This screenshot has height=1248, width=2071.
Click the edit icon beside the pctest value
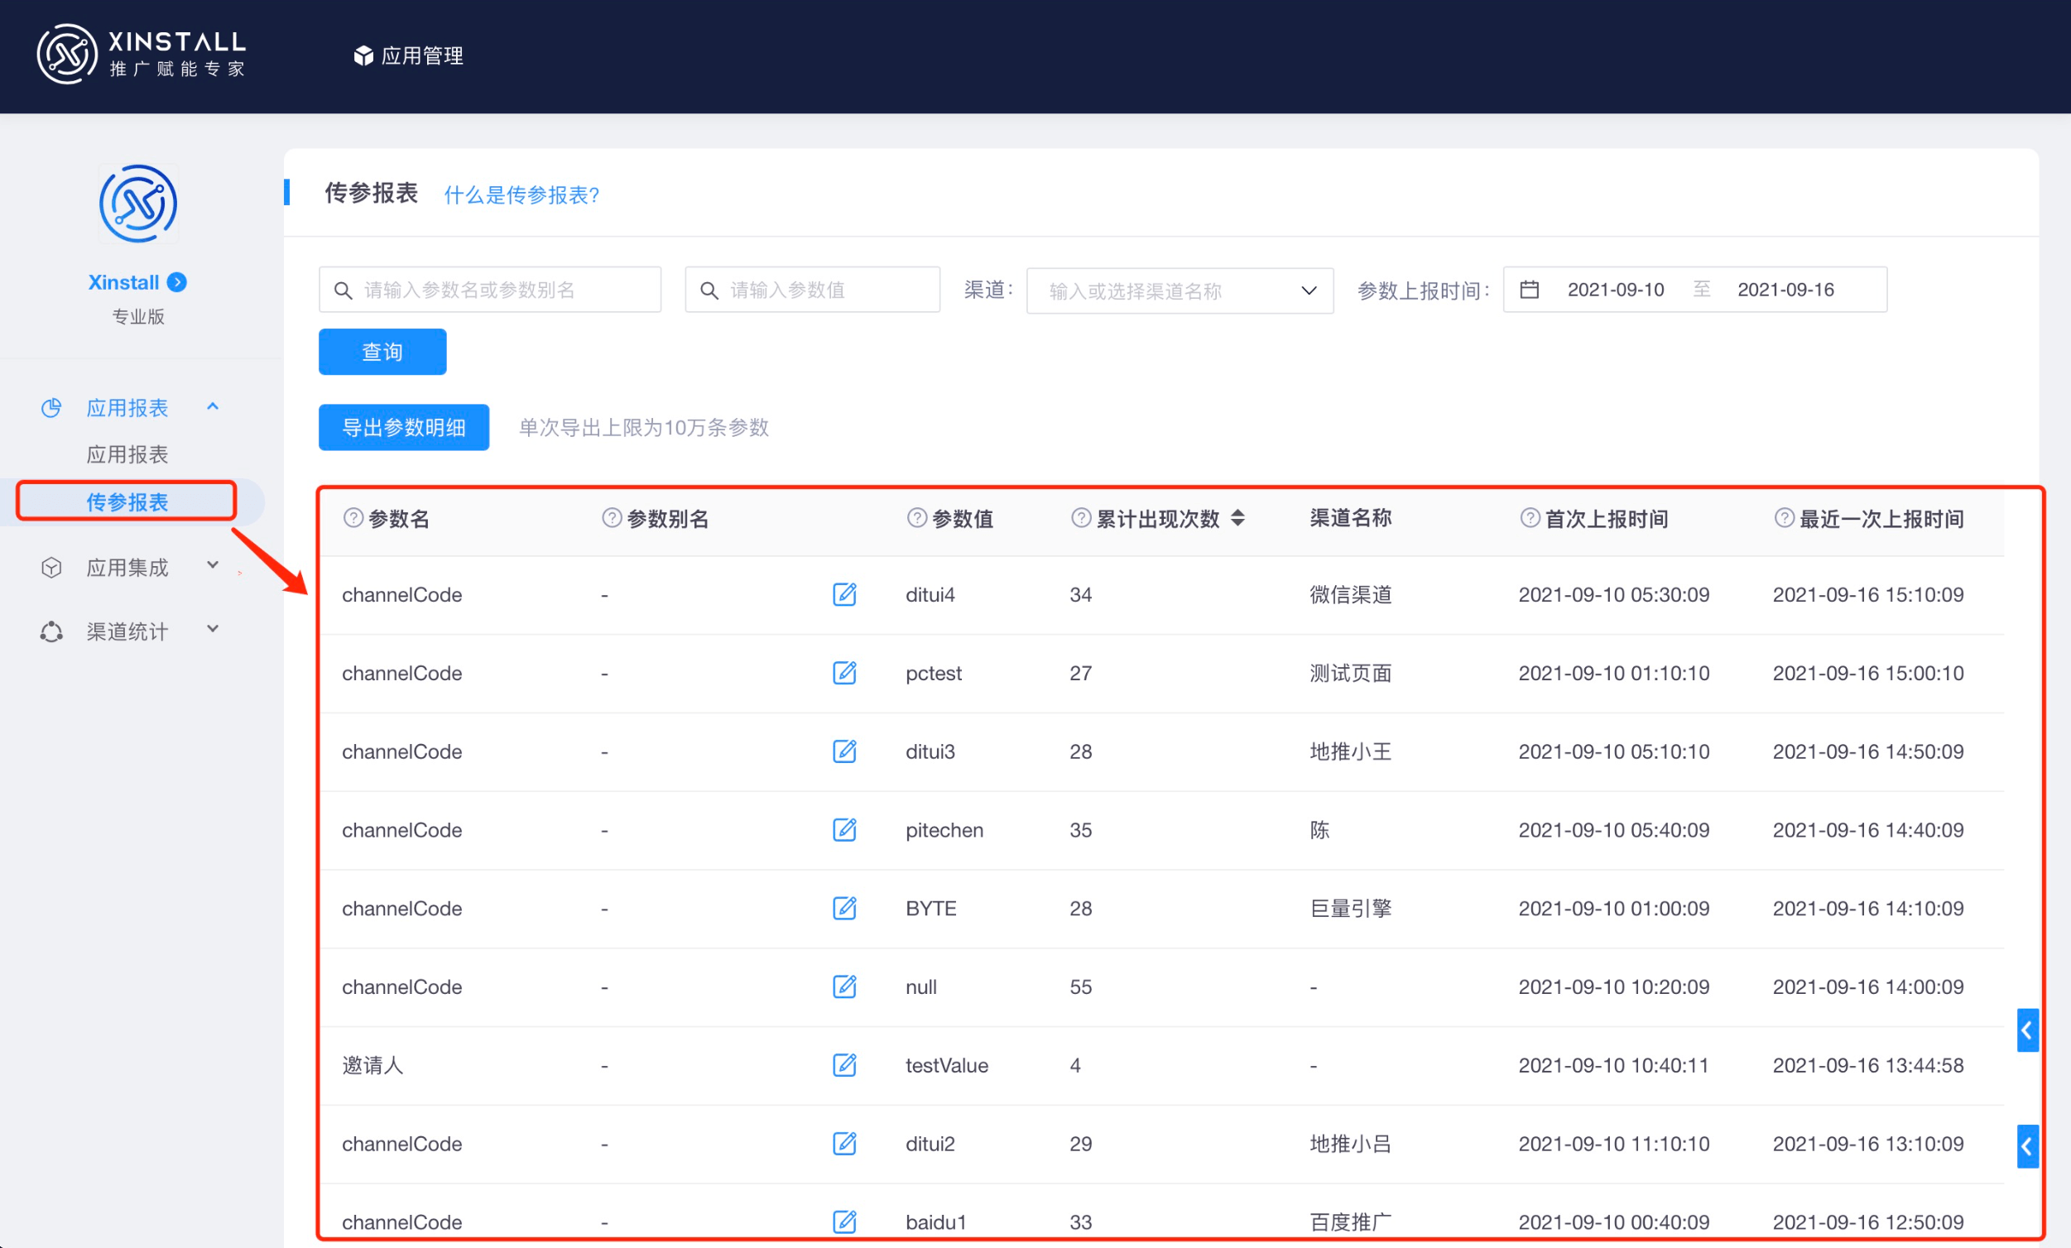[844, 672]
